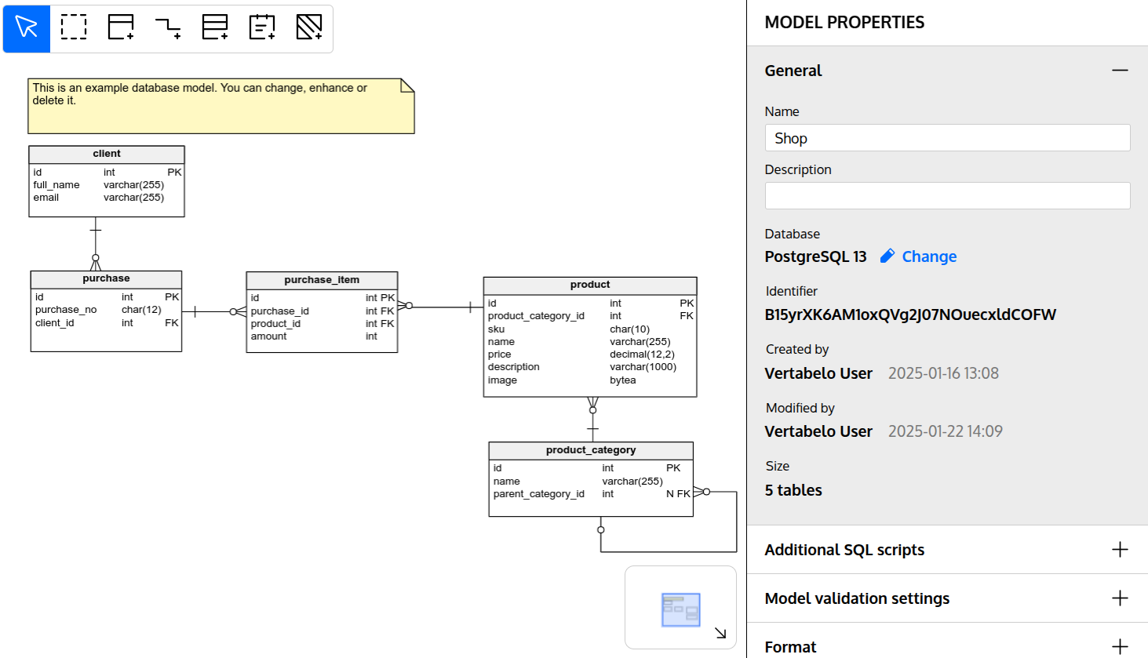The image size is (1148, 658).
Task: Expand the Model validation settings section
Action: tap(1120, 598)
